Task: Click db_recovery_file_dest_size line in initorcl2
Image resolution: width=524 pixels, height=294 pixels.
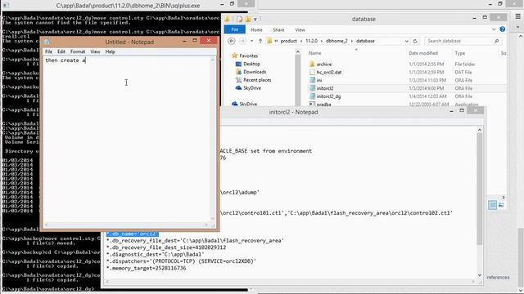Action: (x=166, y=247)
